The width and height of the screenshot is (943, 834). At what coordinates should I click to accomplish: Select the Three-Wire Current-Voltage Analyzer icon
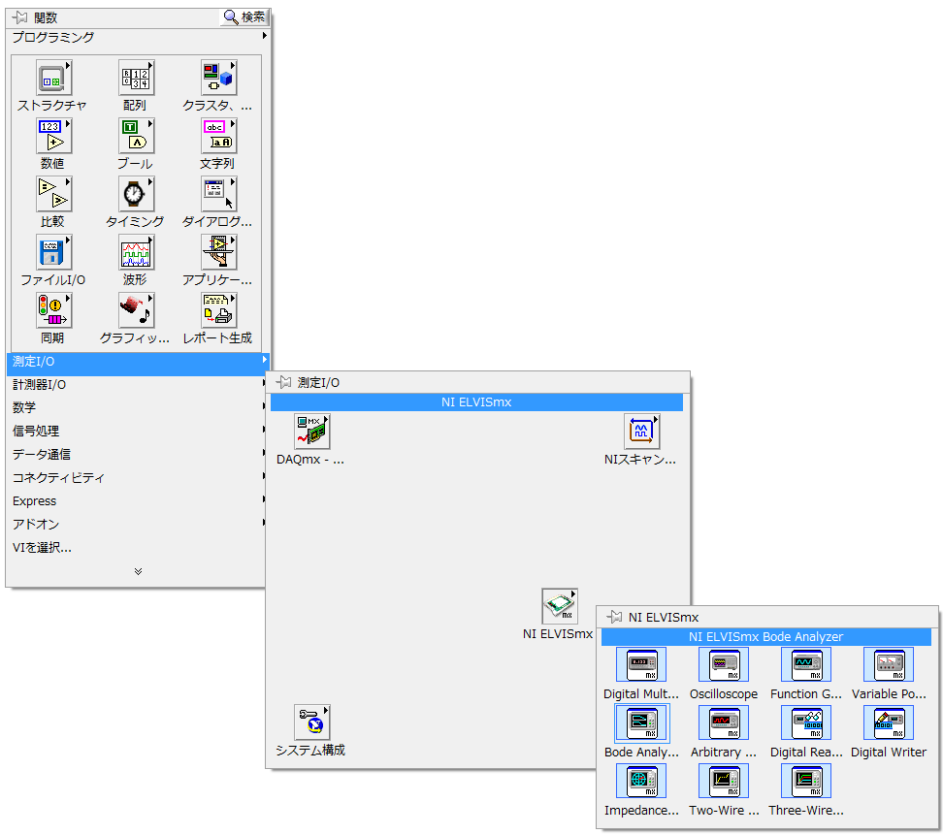806,782
